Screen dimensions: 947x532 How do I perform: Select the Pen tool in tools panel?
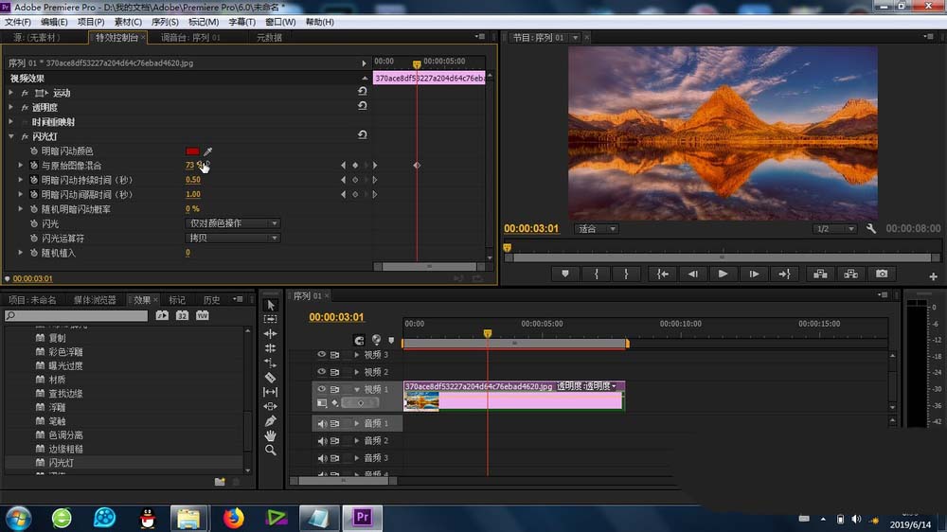270,421
